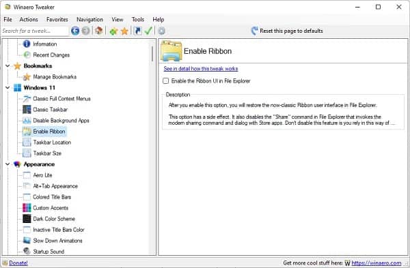Click the Classic Full Context Menus icon

27,99
